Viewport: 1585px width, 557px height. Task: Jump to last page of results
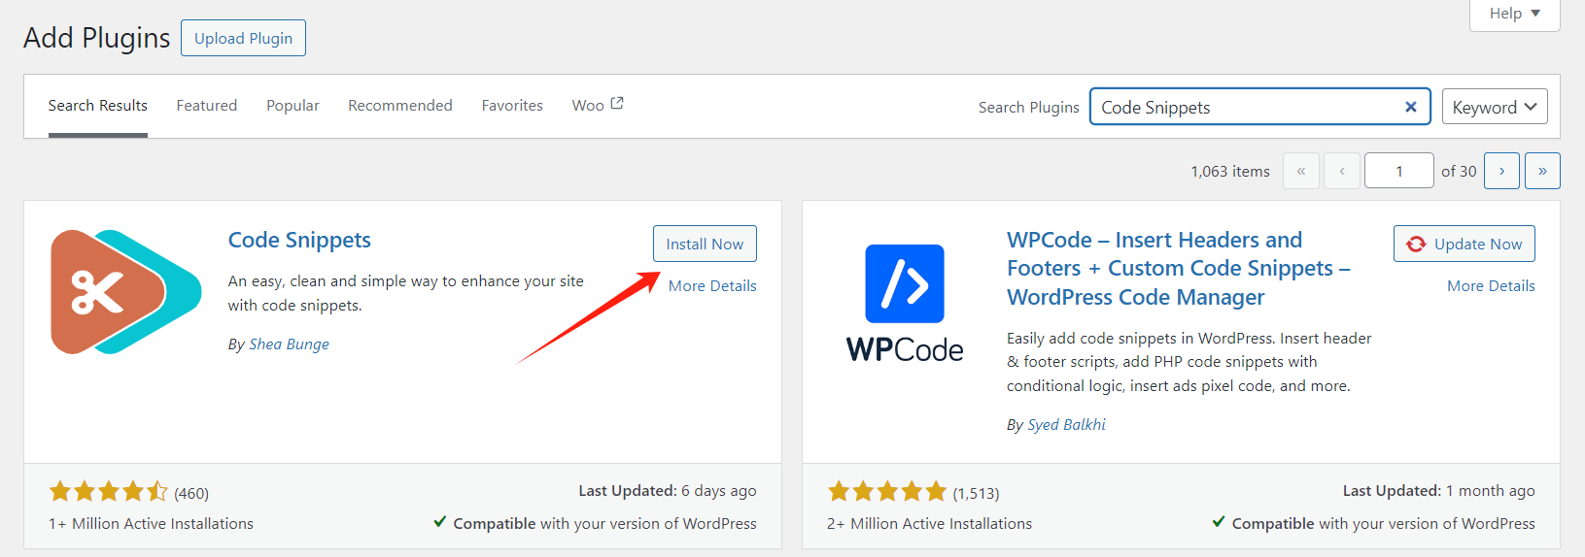1542,171
